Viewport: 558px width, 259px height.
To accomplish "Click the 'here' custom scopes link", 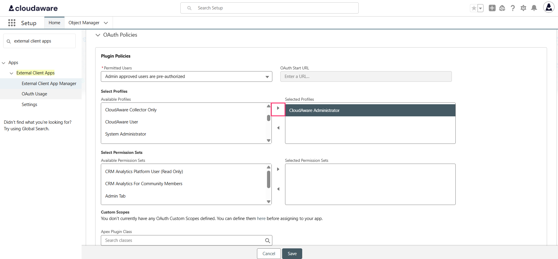I will (x=261, y=219).
